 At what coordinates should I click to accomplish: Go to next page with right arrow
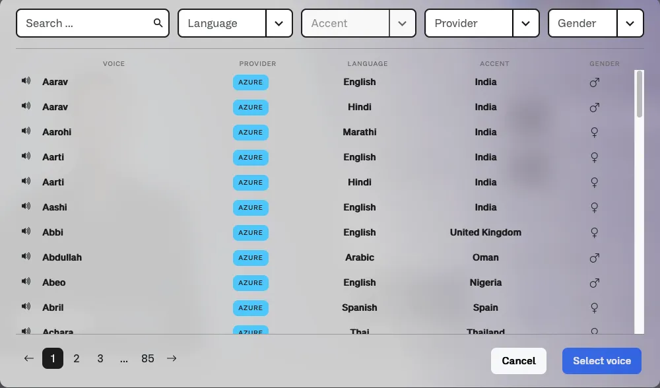(x=172, y=358)
